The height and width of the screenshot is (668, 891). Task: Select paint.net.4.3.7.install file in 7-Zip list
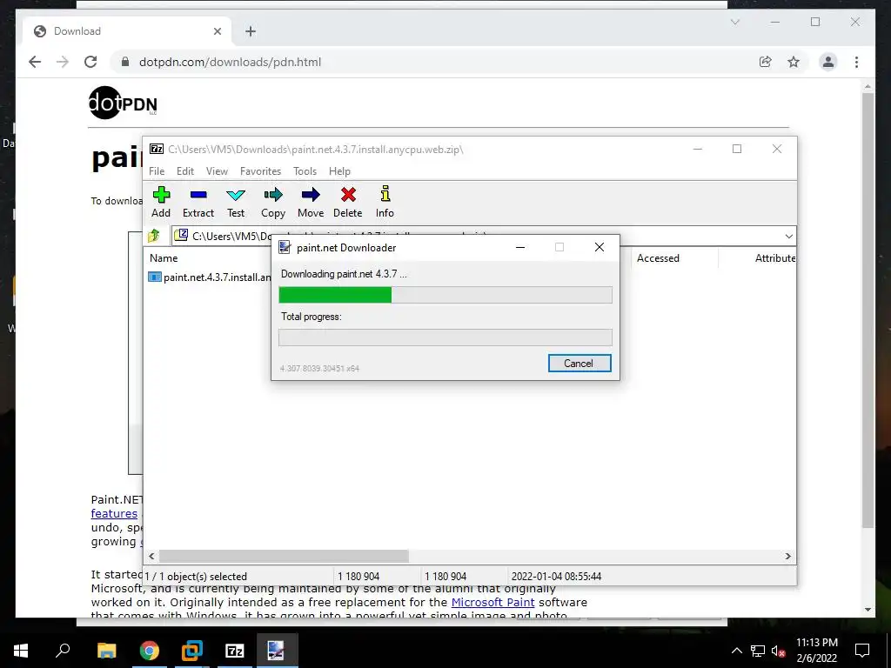pos(209,277)
